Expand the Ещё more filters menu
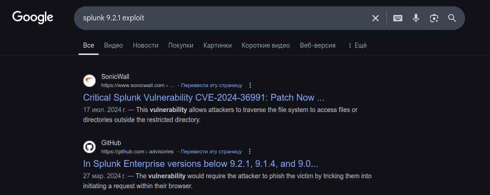Image resolution: width=490 pixels, height=195 pixels. [x=357, y=45]
